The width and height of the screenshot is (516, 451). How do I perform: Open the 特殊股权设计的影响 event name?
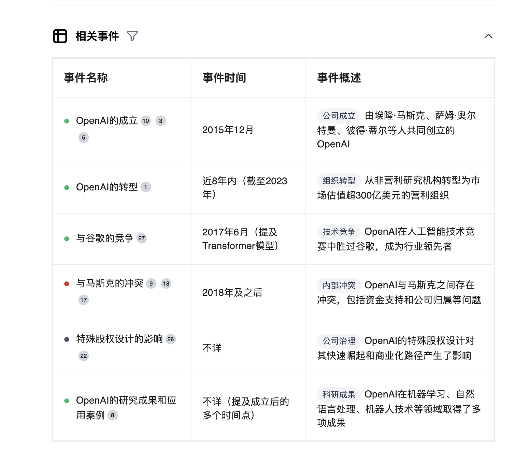119,339
